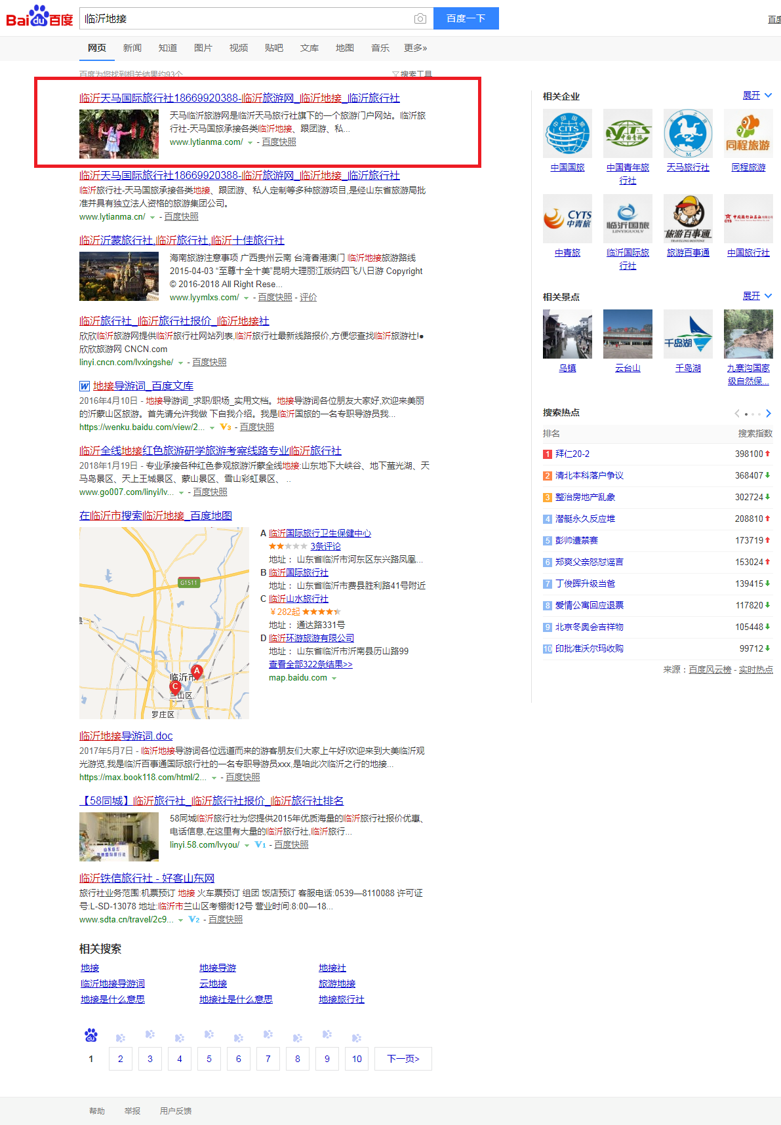Open hot search item 拜仁20-2
Viewport: 781px width, 1125px height.
(x=572, y=454)
